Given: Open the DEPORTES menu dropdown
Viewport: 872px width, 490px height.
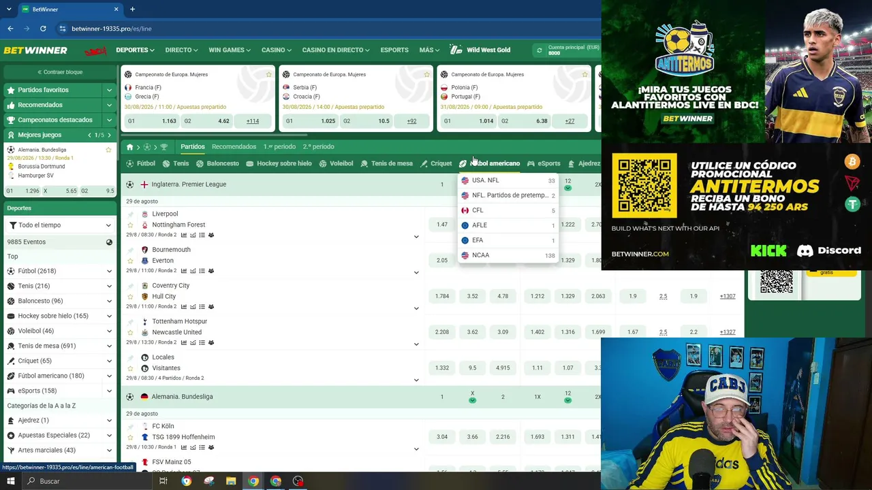Looking at the screenshot, I should [x=135, y=50].
